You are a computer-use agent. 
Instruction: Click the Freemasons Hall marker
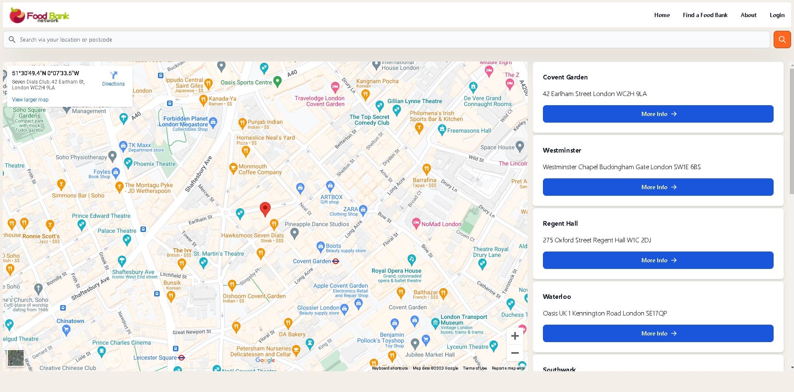click(x=442, y=130)
